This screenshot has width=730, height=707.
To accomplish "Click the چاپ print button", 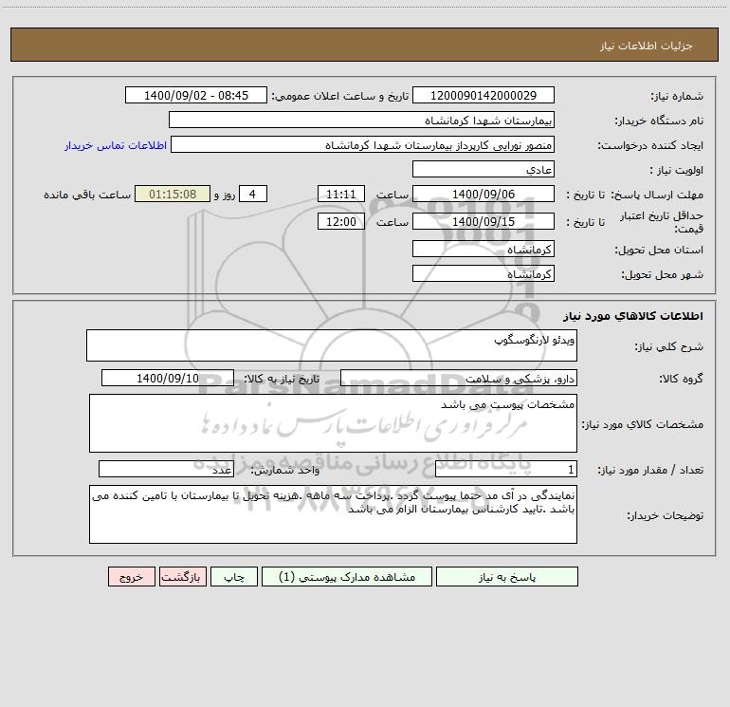I will tap(234, 577).
